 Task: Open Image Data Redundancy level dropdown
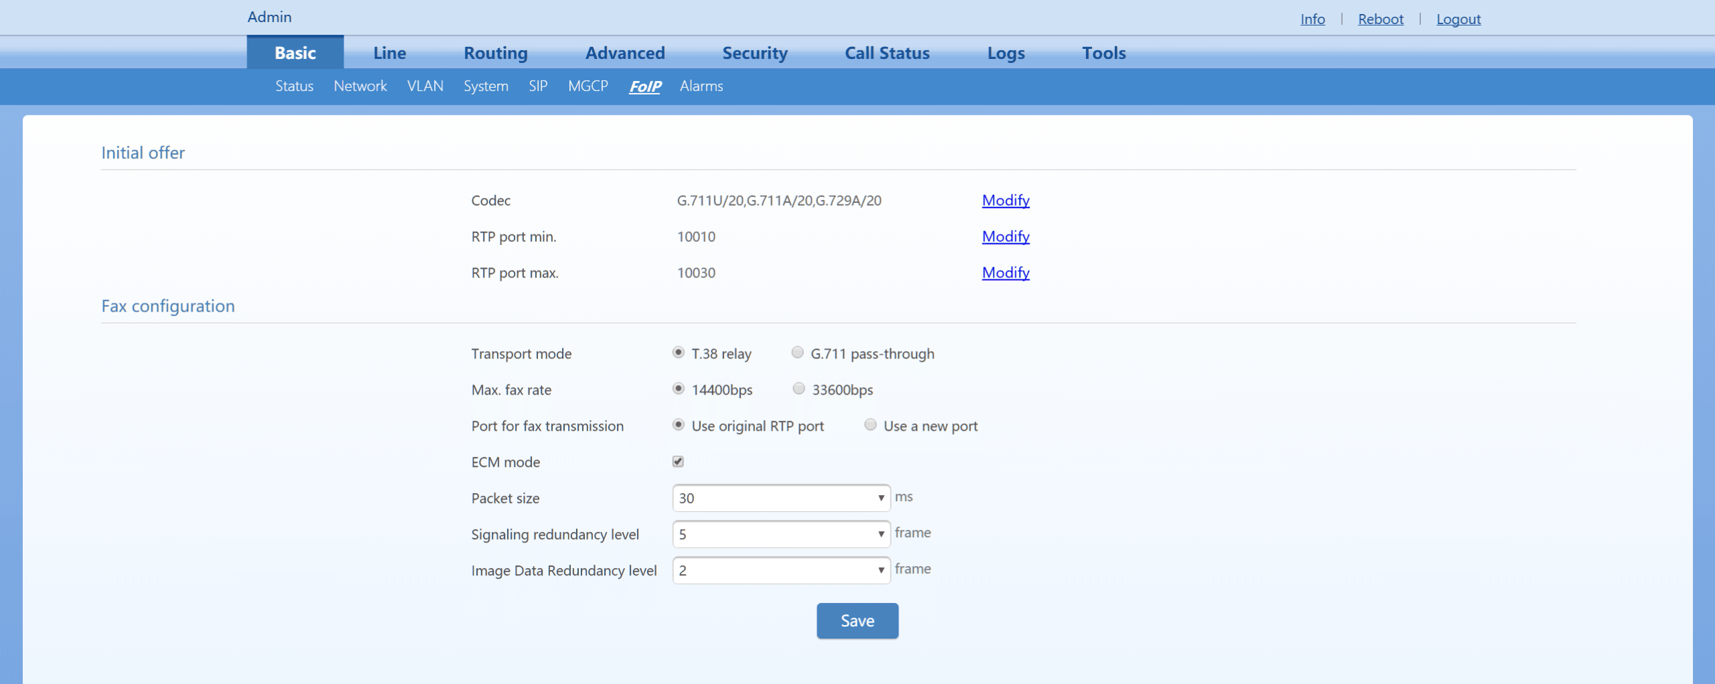(x=781, y=570)
